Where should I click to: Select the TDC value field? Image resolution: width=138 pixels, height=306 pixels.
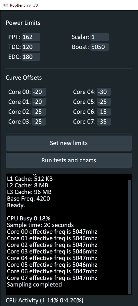click(31, 47)
